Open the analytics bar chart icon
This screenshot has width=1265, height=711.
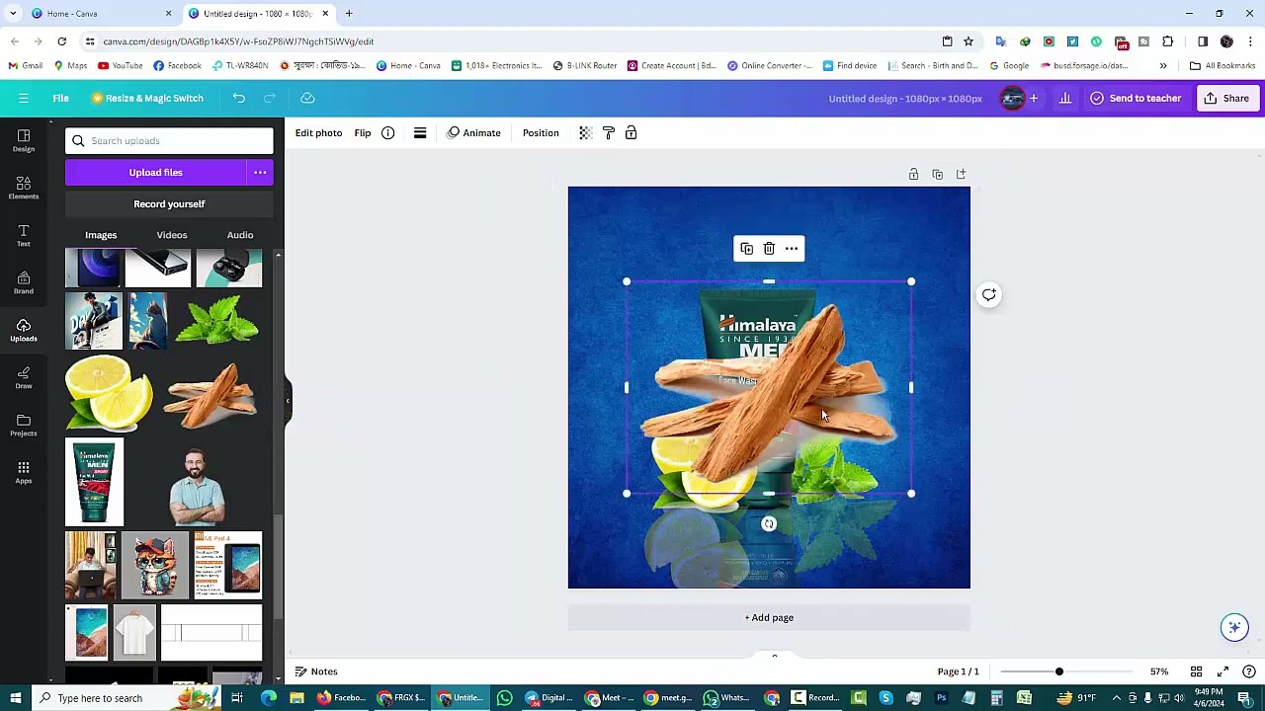[1065, 98]
